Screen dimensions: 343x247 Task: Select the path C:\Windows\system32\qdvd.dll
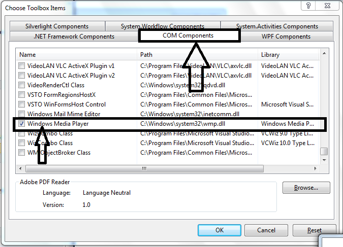coord(182,85)
